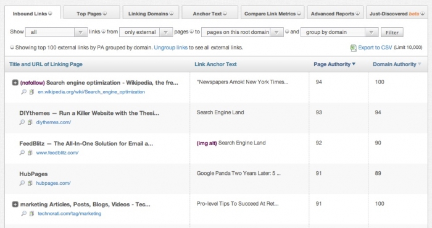
Task: Click info icon on Linking Domains tab
Action: pyautogui.click(x=172, y=13)
